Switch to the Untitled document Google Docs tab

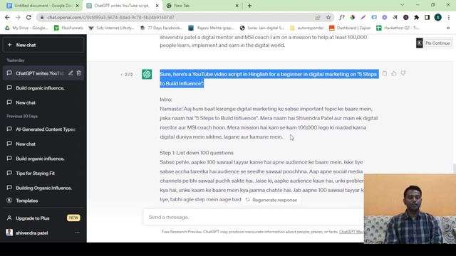tap(43, 6)
